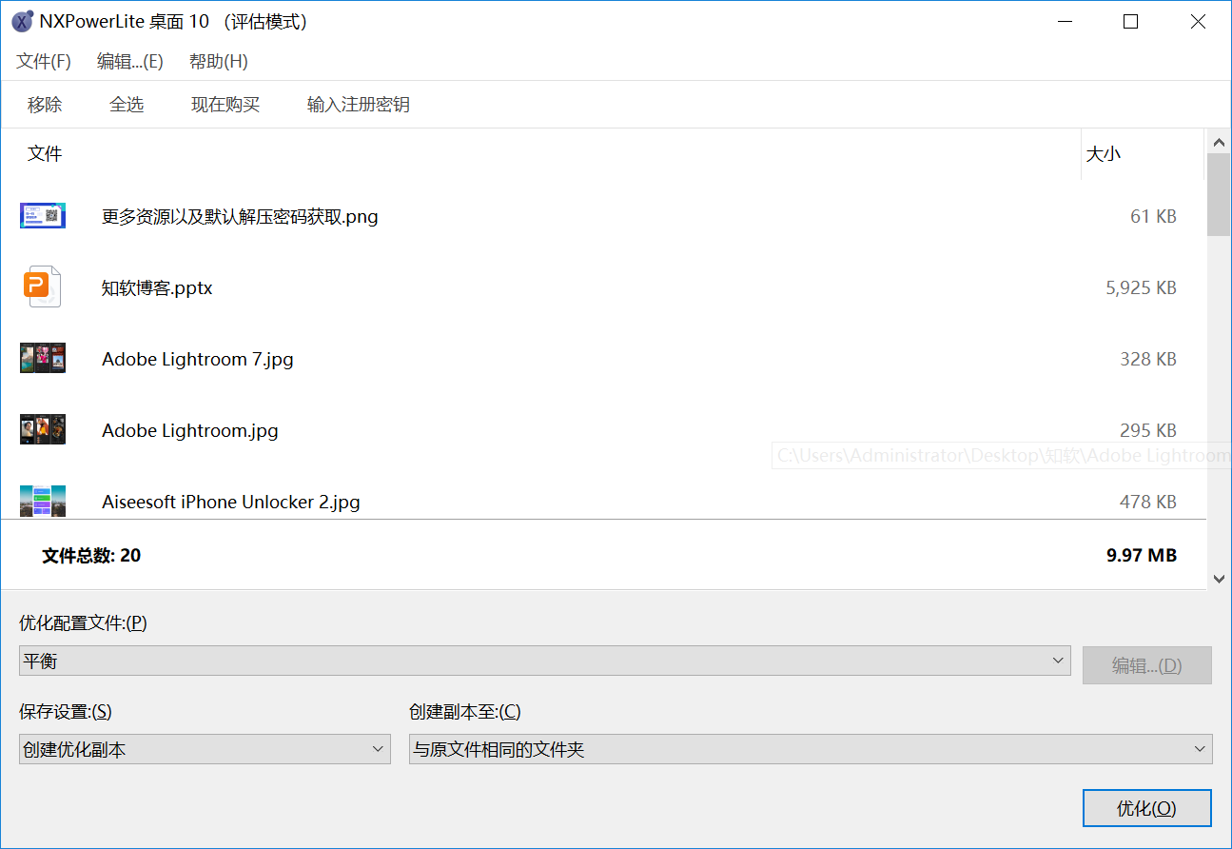Click the NXPowerLite app icon in title bar

point(22,21)
